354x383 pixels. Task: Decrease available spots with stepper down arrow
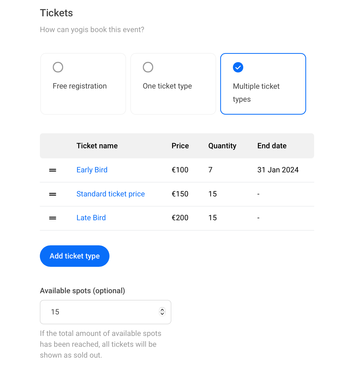(162, 314)
